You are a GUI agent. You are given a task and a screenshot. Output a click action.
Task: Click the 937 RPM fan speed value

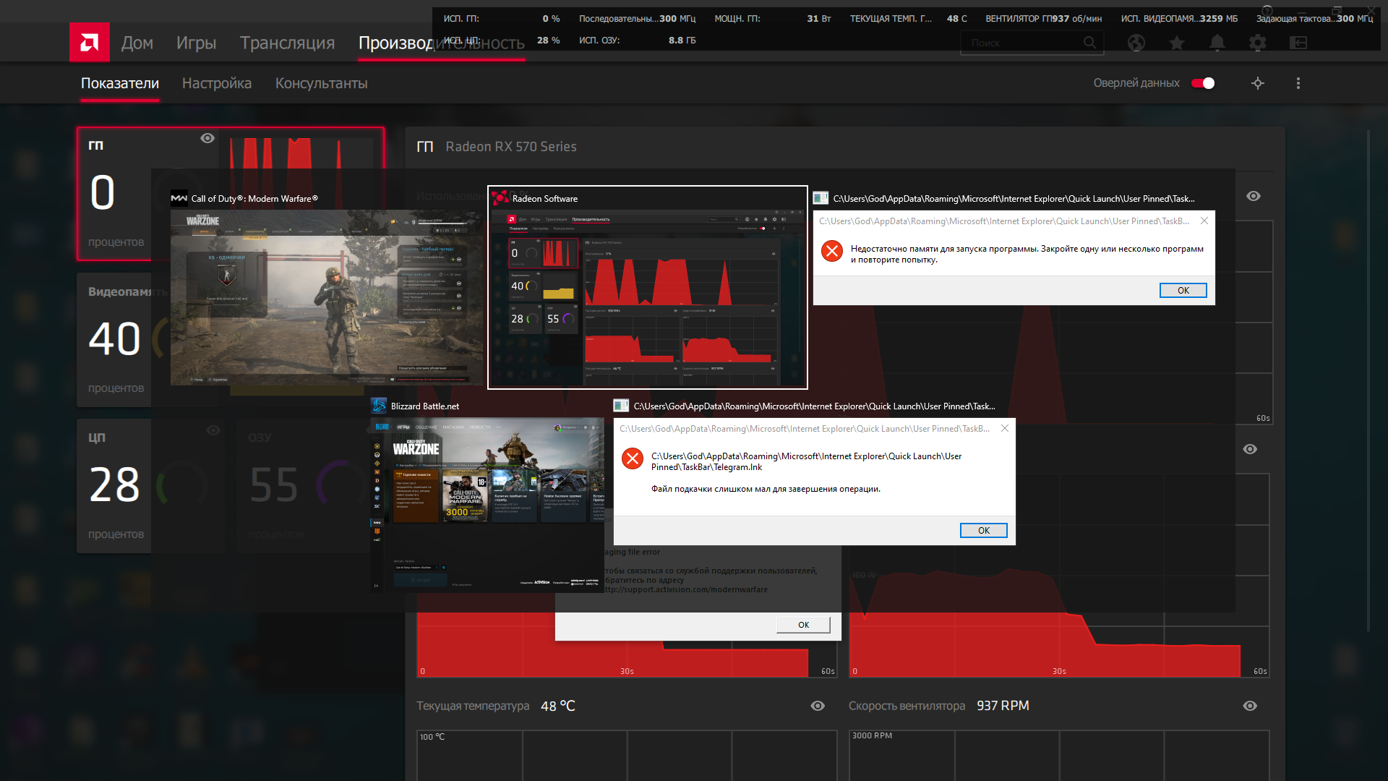[1003, 706]
